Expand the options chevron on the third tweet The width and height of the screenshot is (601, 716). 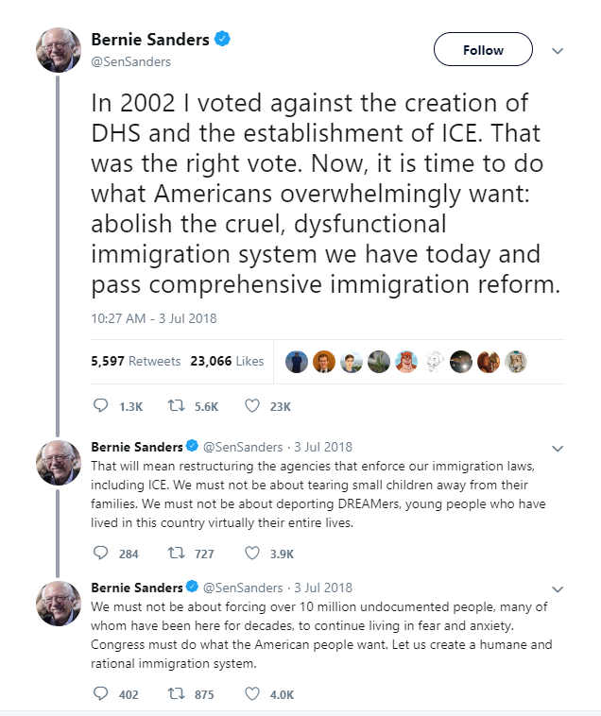(x=558, y=589)
